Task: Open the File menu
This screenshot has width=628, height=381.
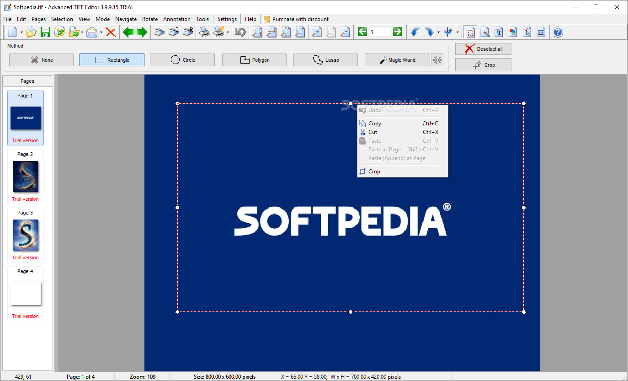Action: 7,19
